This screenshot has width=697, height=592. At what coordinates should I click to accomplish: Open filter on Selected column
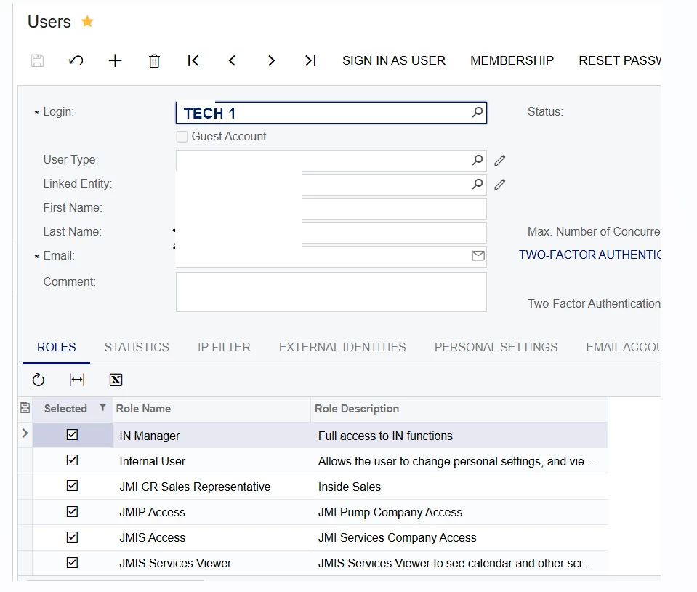coord(102,407)
